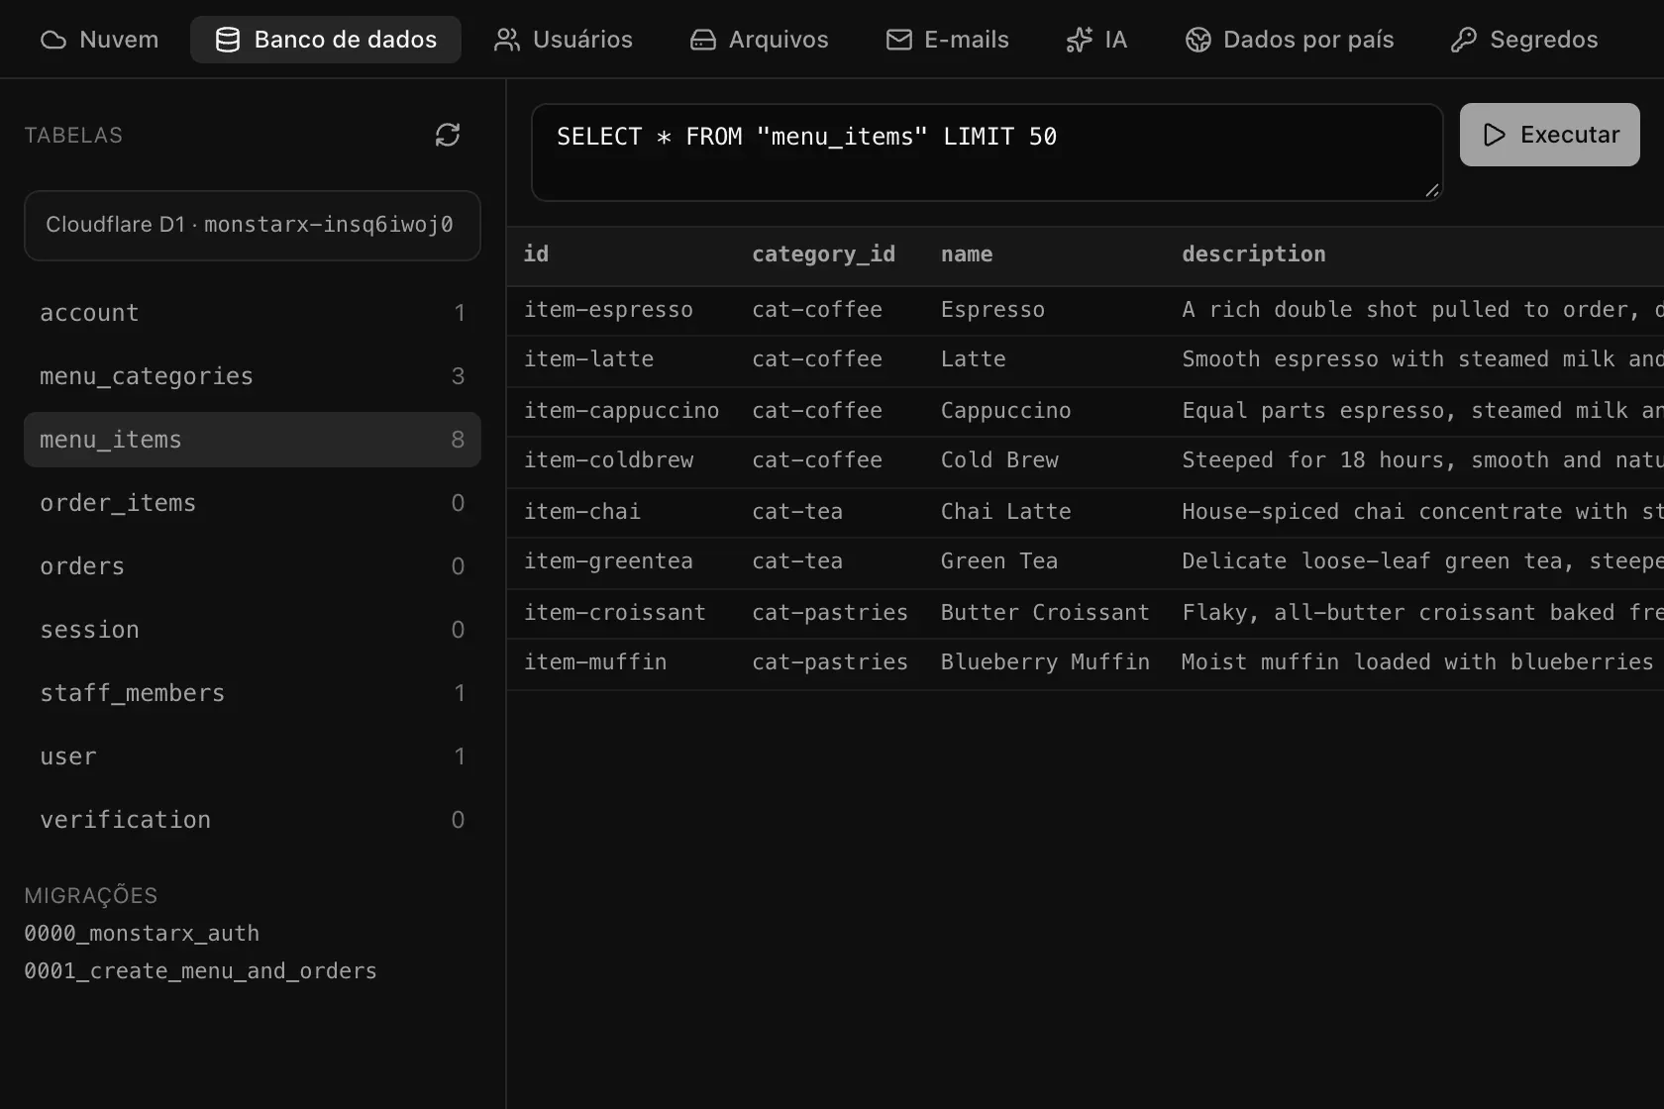Click the Chai Latte name cell
Screen dimensions: 1664x1109
click(x=1005, y=512)
